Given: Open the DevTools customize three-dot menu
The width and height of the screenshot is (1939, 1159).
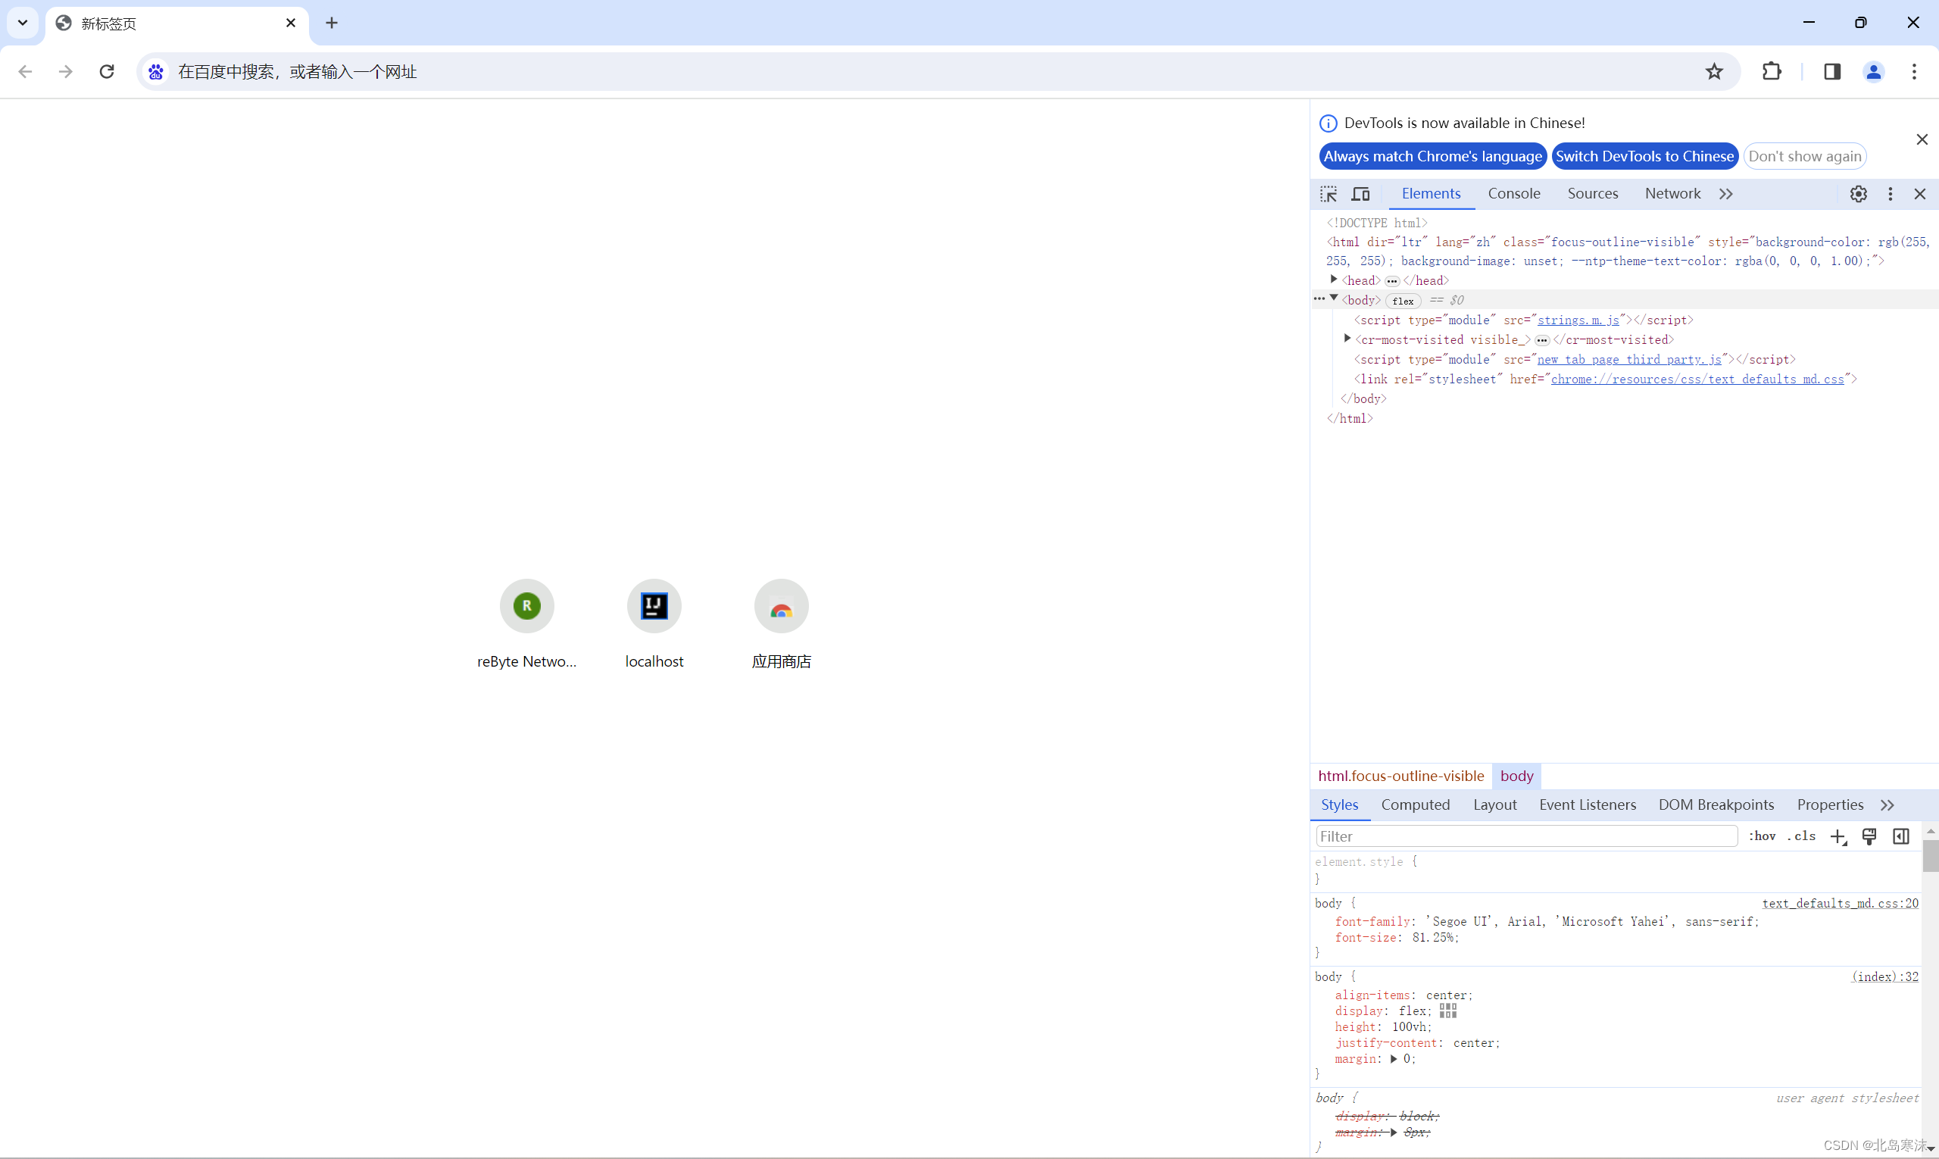Looking at the screenshot, I should coord(1890,194).
